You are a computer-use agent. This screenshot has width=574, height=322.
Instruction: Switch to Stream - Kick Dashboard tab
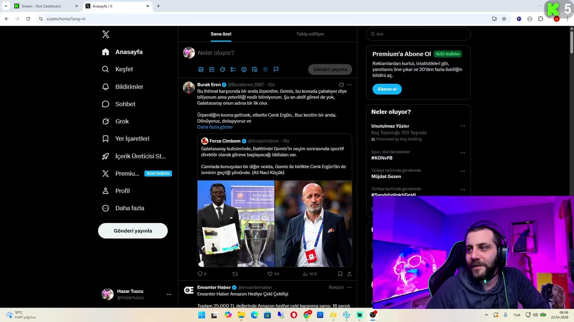click(46, 6)
